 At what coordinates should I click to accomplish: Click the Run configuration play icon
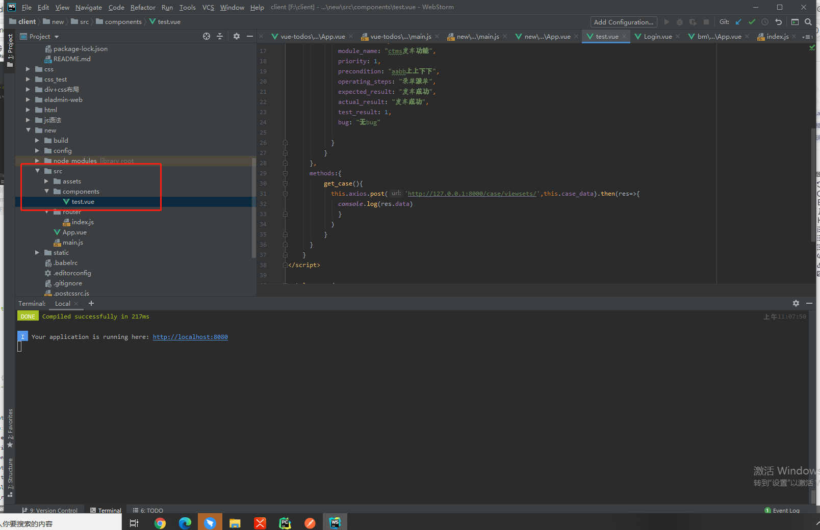(666, 22)
